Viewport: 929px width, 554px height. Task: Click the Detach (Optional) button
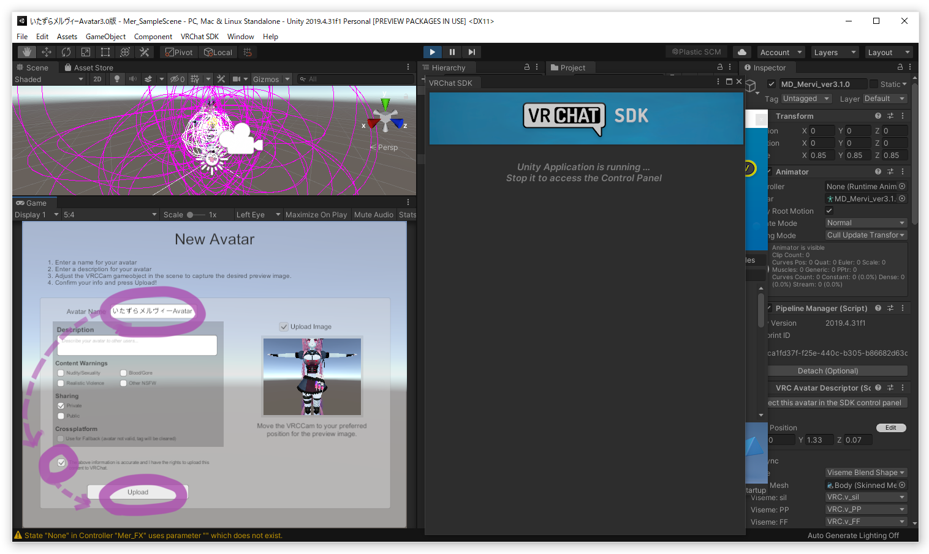pos(828,371)
